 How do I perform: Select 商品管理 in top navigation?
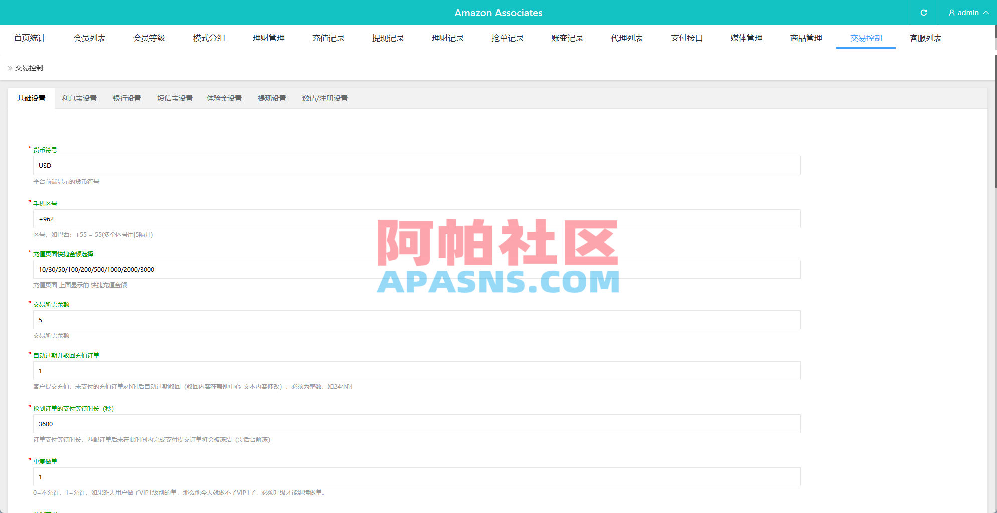click(806, 38)
